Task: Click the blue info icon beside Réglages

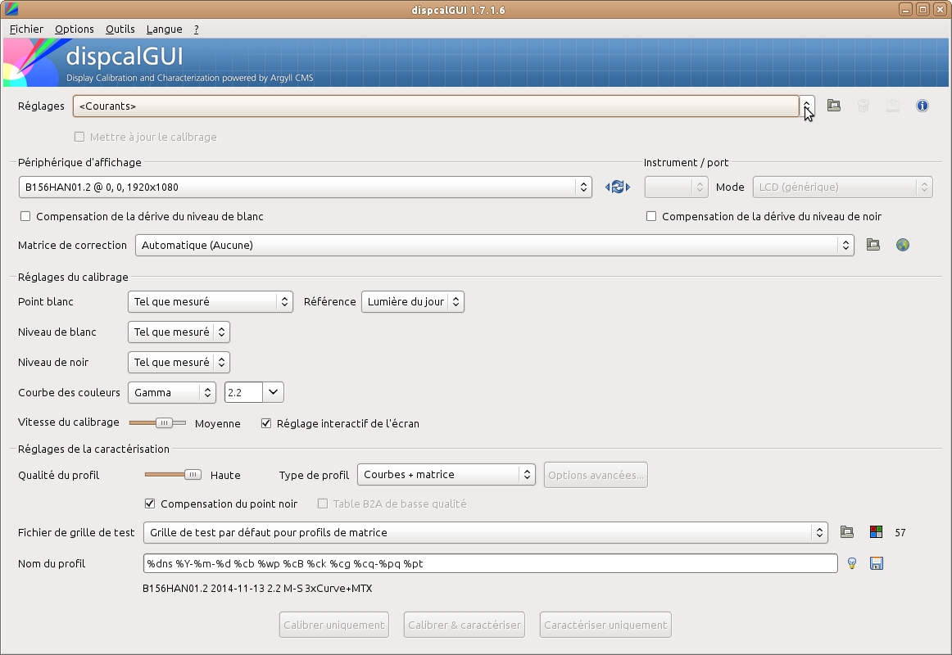Action: pyautogui.click(x=923, y=106)
